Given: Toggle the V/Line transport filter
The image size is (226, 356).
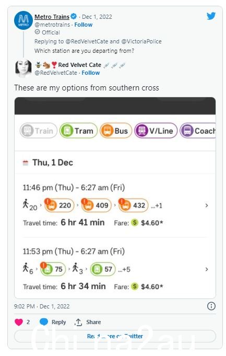Looking at the screenshot, I should tap(156, 131).
